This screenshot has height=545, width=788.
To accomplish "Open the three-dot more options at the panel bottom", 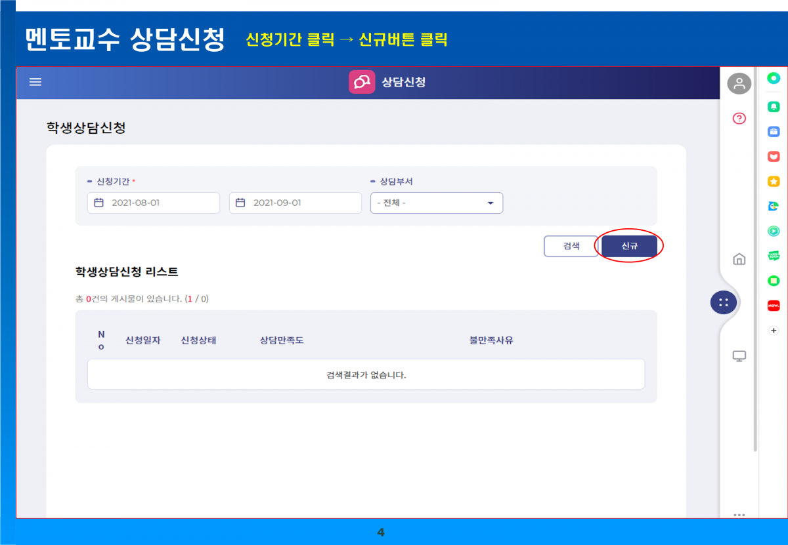I will (739, 515).
